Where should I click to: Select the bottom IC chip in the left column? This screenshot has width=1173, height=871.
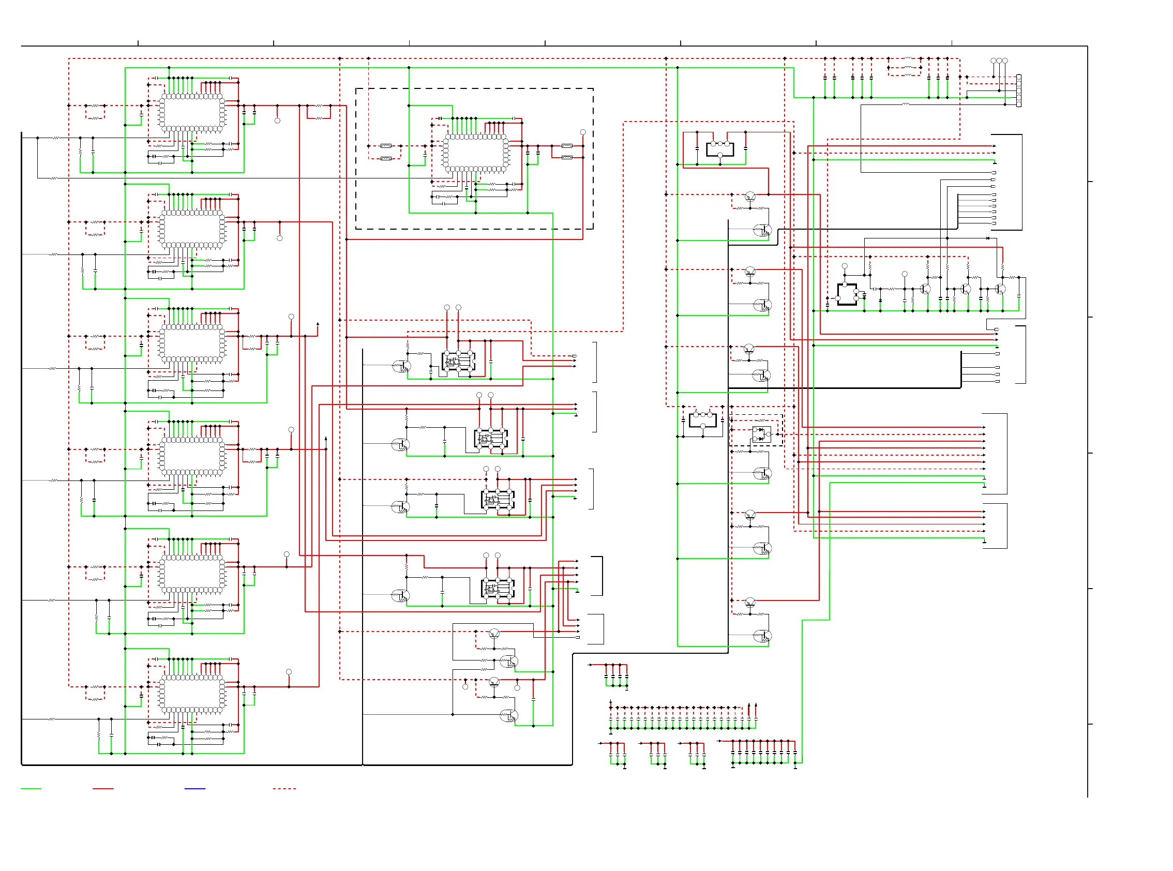pyautogui.click(x=192, y=694)
